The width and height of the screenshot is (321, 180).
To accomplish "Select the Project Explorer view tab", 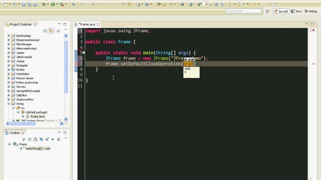I will point(21,24).
